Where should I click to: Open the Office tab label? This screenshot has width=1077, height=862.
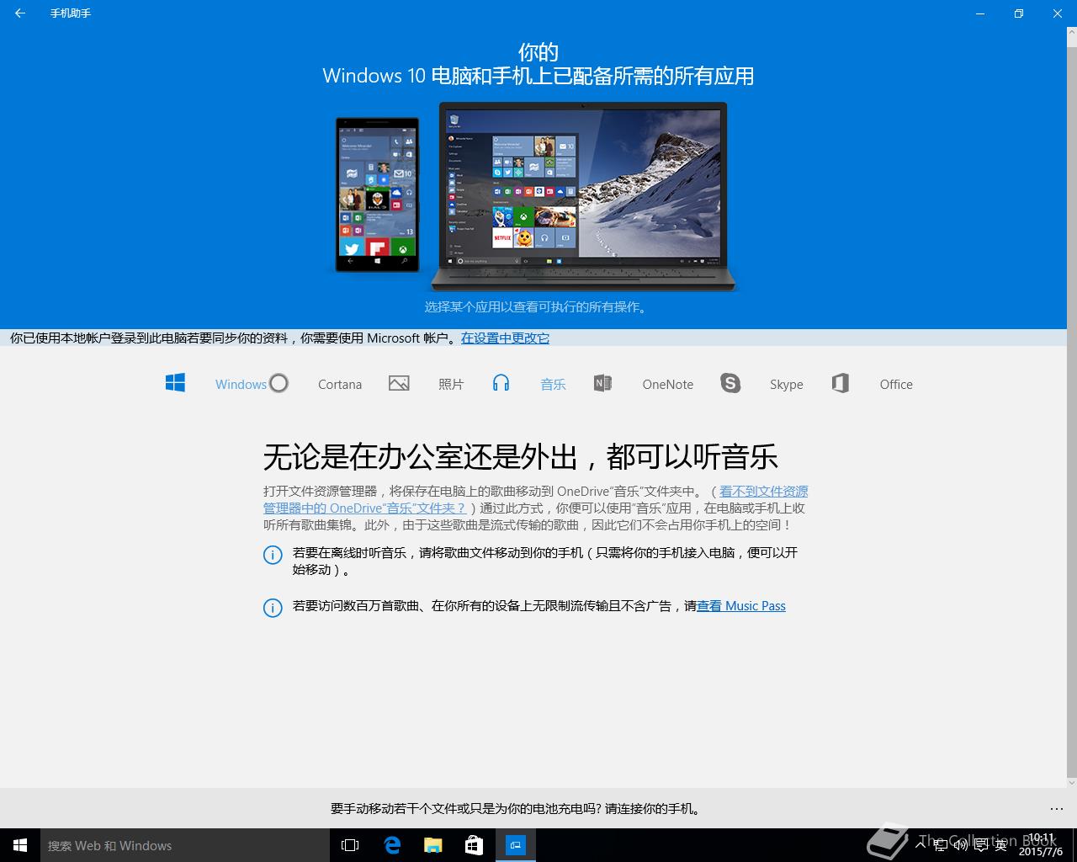(x=896, y=384)
